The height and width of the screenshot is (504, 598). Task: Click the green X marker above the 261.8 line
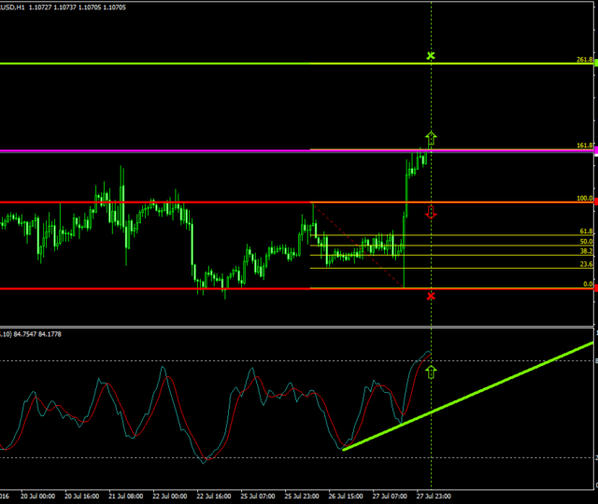(431, 56)
